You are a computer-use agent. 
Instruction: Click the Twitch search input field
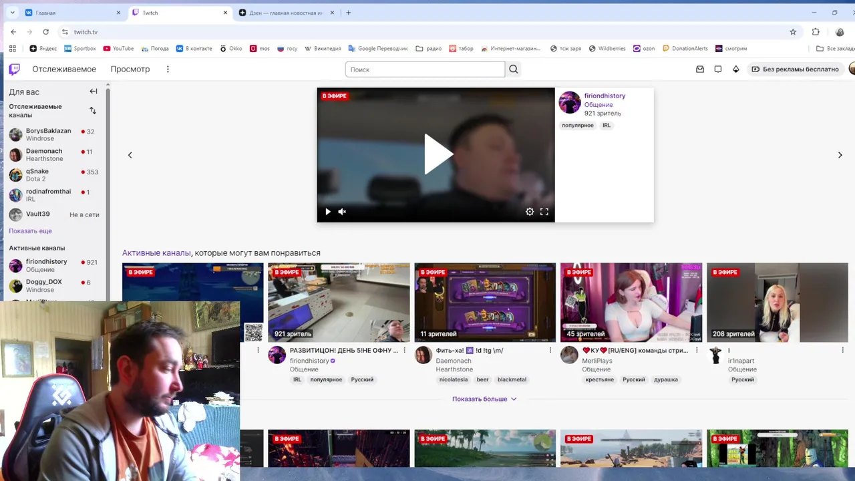(425, 69)
